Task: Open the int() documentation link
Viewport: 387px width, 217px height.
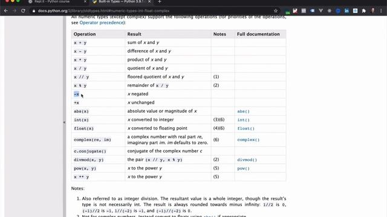Action: point(243,120)
